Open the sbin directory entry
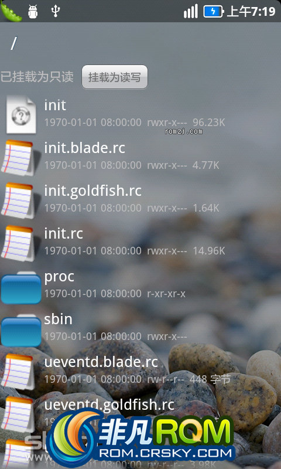This screenshot has height=469, width=281. coord(140,328)
